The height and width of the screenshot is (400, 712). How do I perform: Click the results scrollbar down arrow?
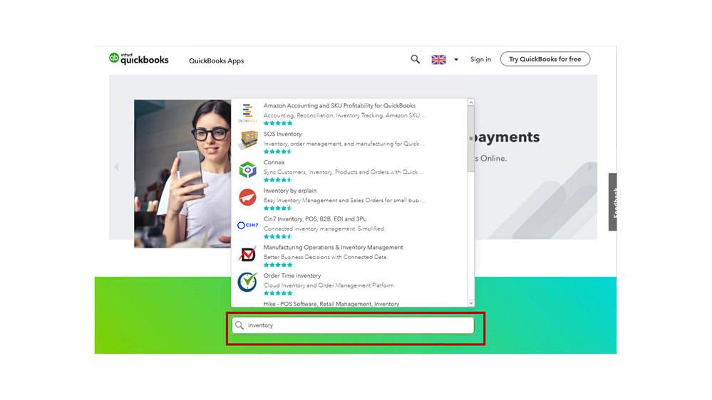471,303
